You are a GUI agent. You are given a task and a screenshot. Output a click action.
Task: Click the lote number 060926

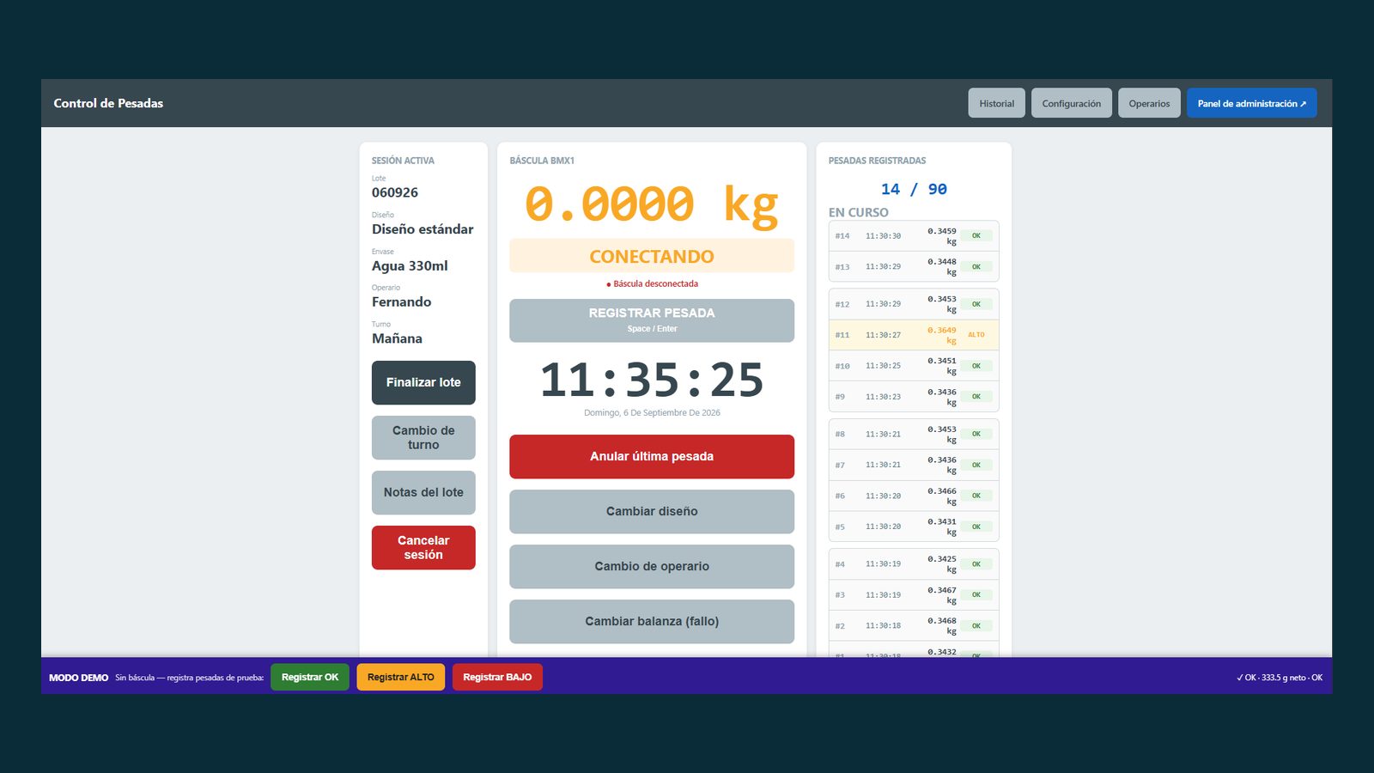395,192
